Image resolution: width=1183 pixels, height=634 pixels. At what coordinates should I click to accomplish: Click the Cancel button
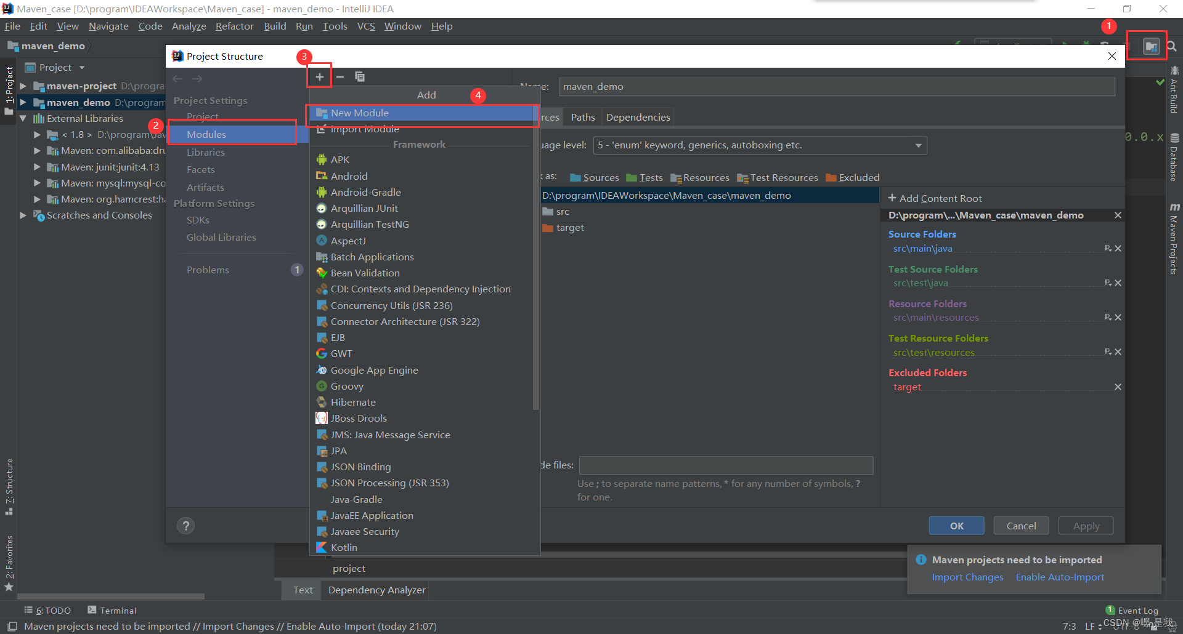[1021, 526]
